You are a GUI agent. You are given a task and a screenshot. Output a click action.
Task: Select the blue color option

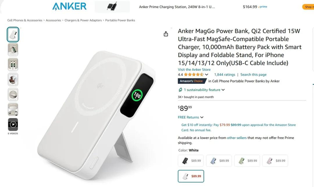pyautogui.click(x=219, y=161)
